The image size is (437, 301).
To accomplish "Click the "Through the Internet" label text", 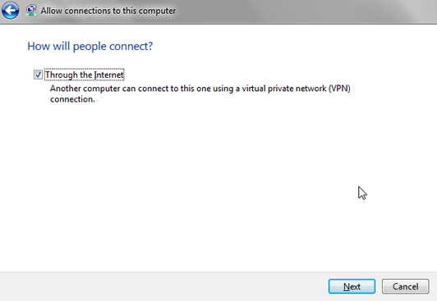I will 84,75.
